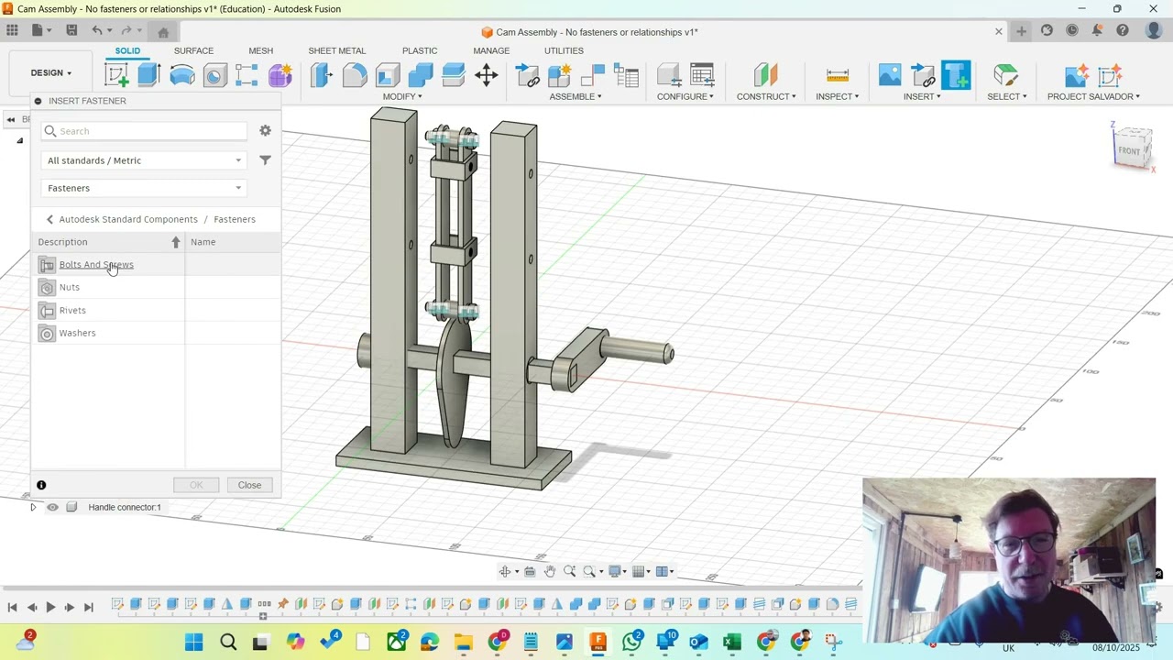Toggle visibility of Handle connector:1
Image resolution: width=1173 pixels, height=660 pixels.
point(52,507)
